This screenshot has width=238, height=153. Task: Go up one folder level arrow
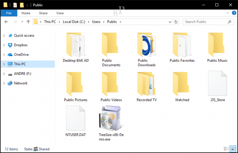[x=28, y=22]
